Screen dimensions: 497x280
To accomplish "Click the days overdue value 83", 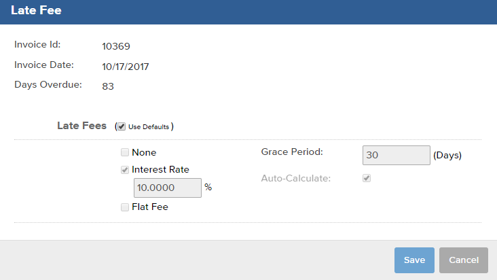I will (x=108, y=86).
